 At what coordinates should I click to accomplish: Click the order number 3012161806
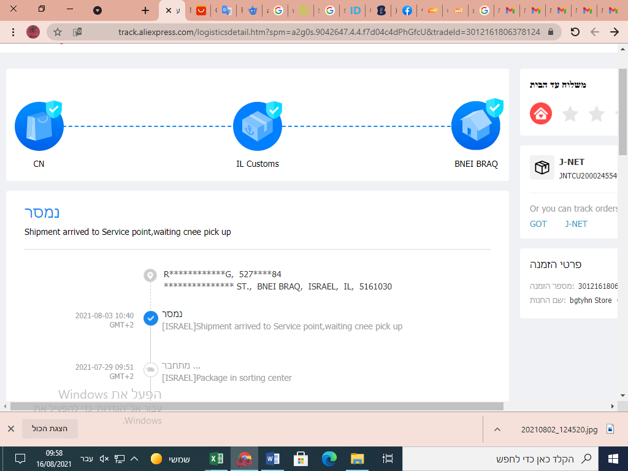[x=597, y=286]
